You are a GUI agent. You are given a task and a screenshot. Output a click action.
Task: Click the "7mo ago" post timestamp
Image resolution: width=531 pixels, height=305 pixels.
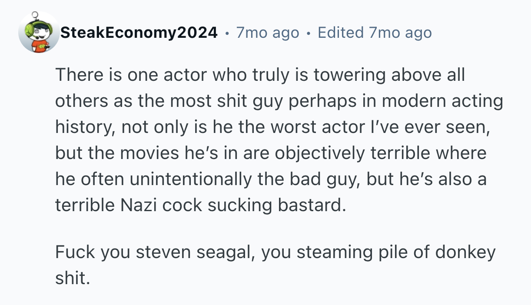(x=268, y=33)
